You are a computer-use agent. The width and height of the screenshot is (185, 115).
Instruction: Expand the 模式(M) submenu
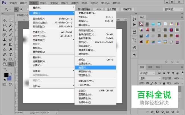coord(52,8)
